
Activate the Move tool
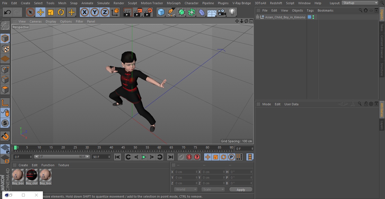click(x=41, y=12)
